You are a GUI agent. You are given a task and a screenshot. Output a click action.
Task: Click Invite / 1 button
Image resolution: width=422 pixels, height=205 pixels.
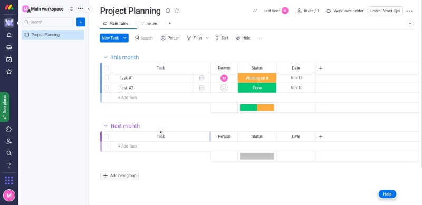pos(308,11)
